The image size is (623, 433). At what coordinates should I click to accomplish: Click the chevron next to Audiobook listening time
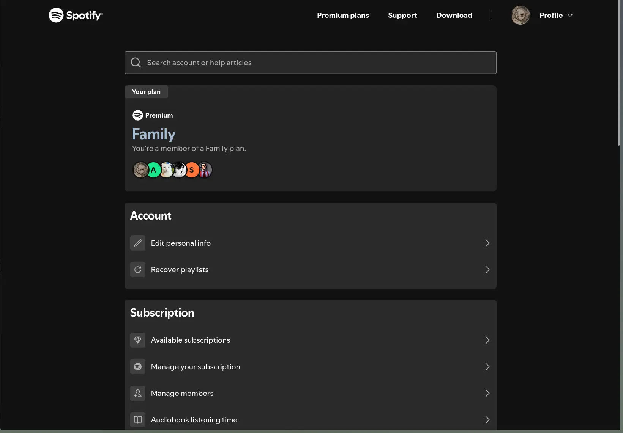click(x=487, y=420)
